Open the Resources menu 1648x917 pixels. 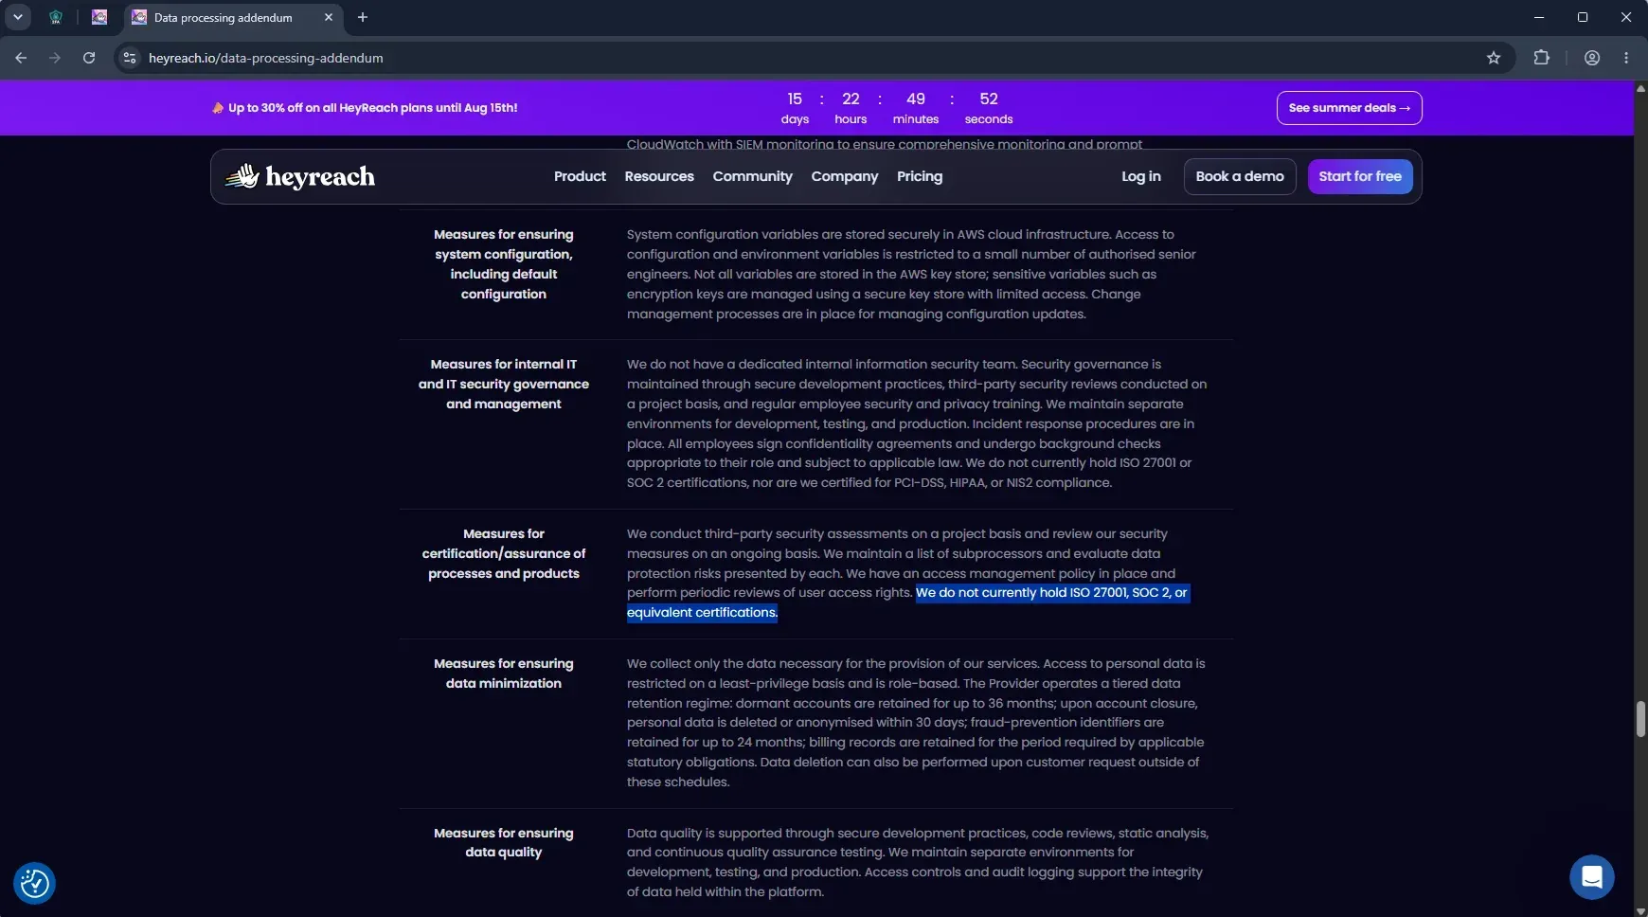[x=659, y=176]
